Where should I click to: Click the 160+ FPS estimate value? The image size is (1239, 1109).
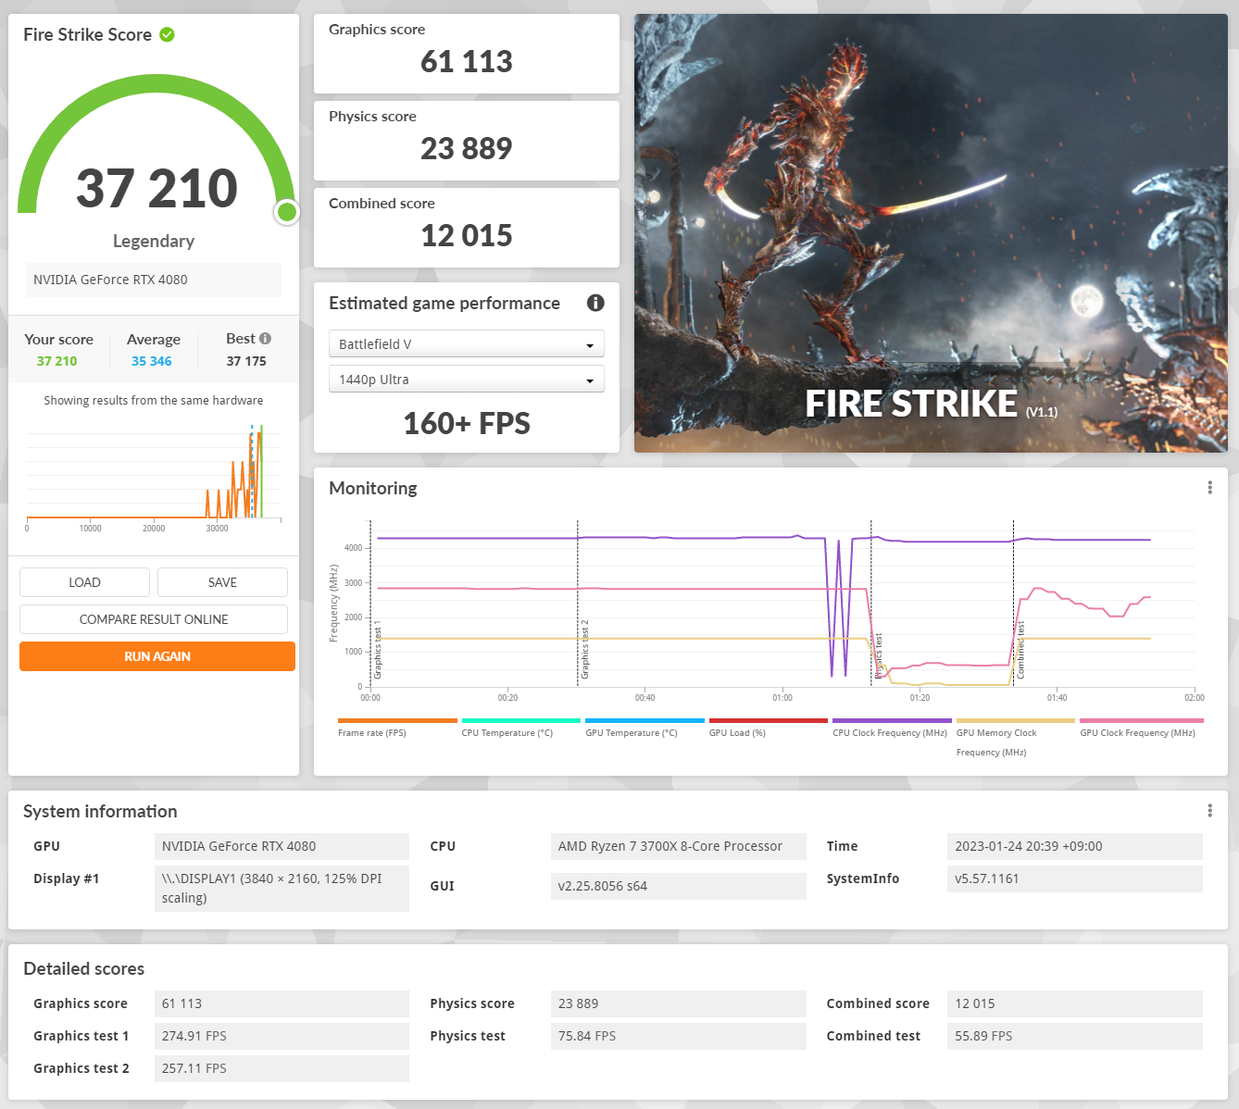[x=467, y=423]
